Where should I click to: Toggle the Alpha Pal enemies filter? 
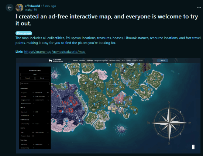click(x=27, y=144)
